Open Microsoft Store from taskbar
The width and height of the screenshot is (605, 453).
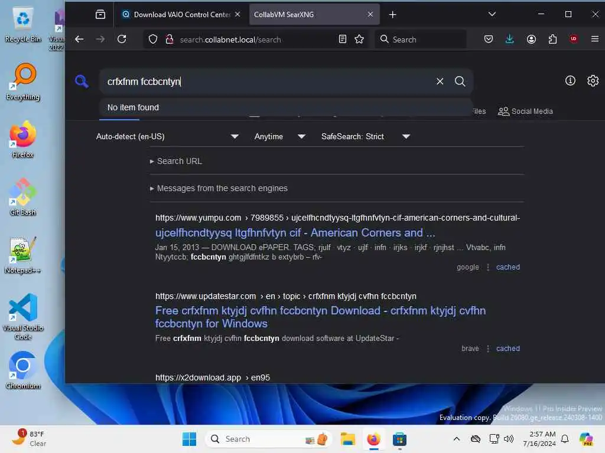399,439
